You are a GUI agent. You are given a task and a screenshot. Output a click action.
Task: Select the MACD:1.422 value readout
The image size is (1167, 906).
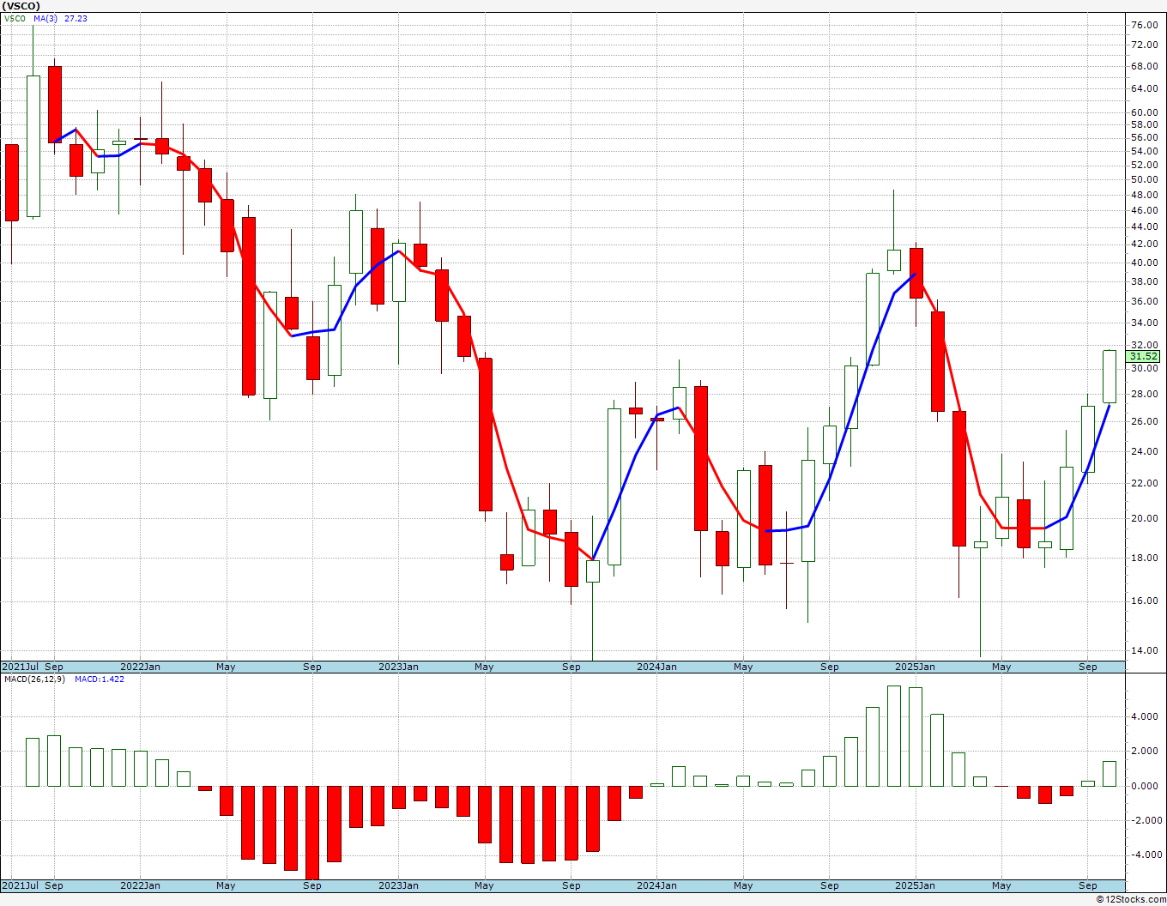click(x=100, y=679)
